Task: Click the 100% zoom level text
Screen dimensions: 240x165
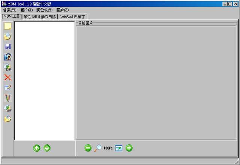Action: click(x=108, y=148)
